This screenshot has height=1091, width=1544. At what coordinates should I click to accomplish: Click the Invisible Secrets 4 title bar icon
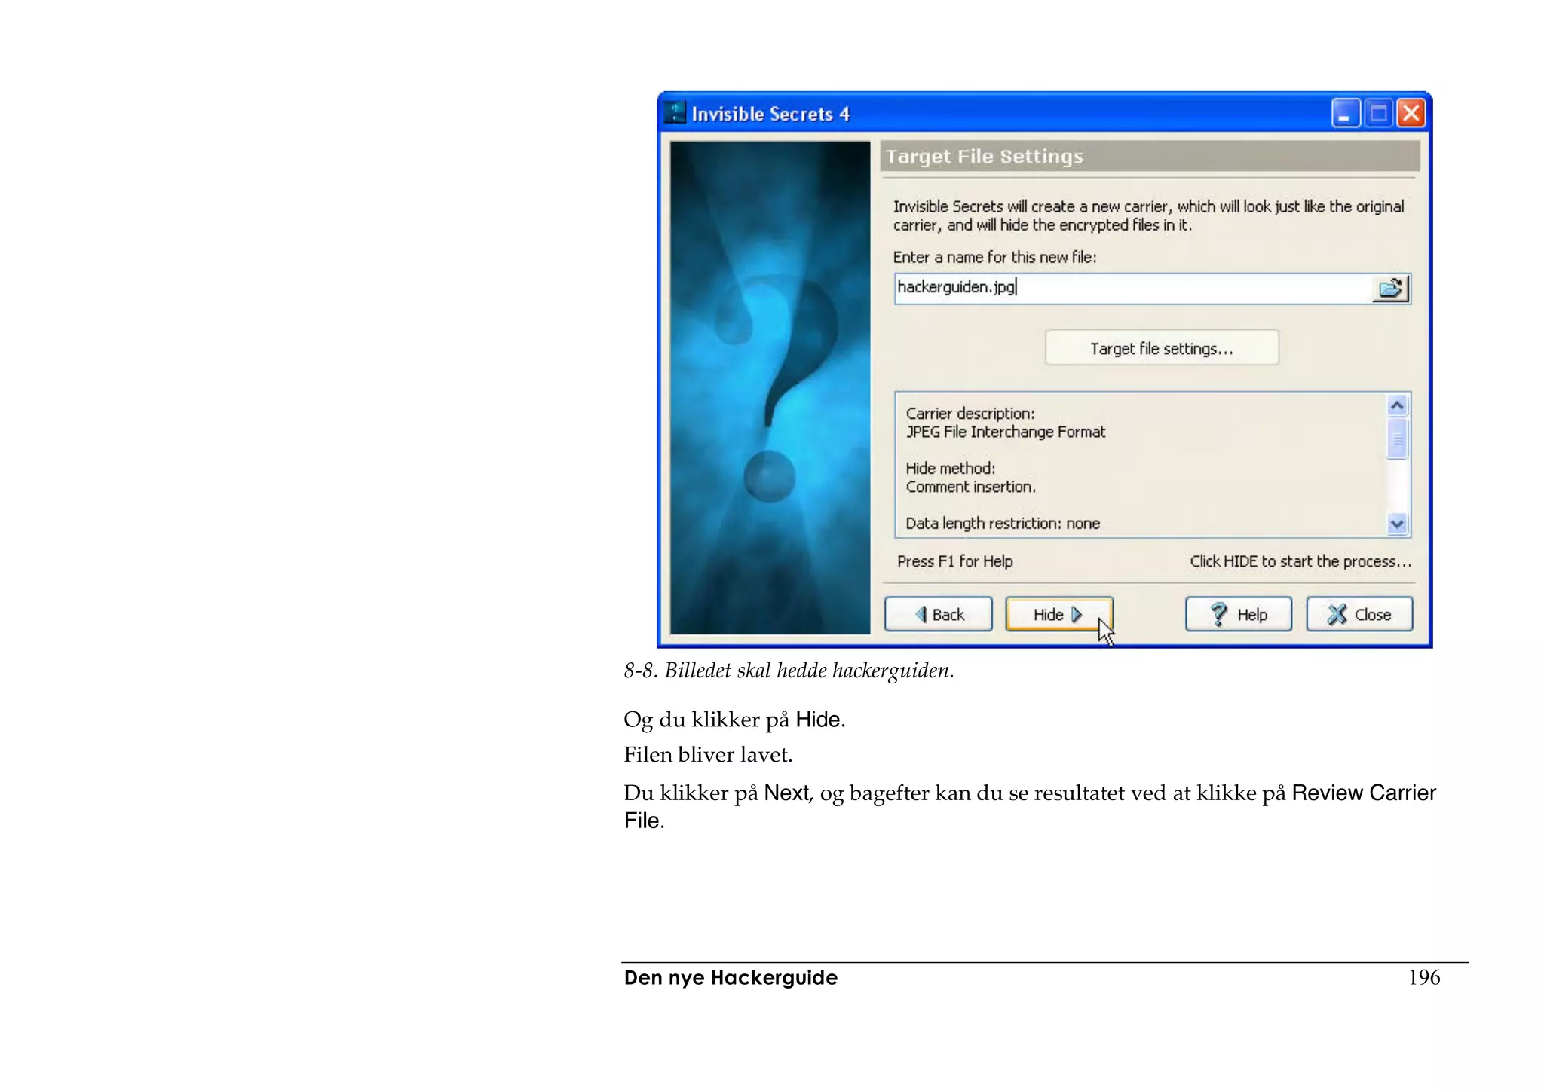675,113
